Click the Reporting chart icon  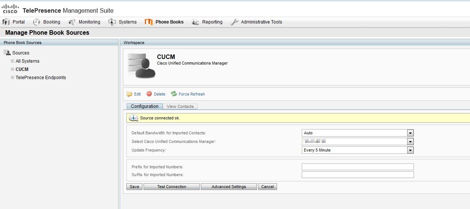point(196,22)
